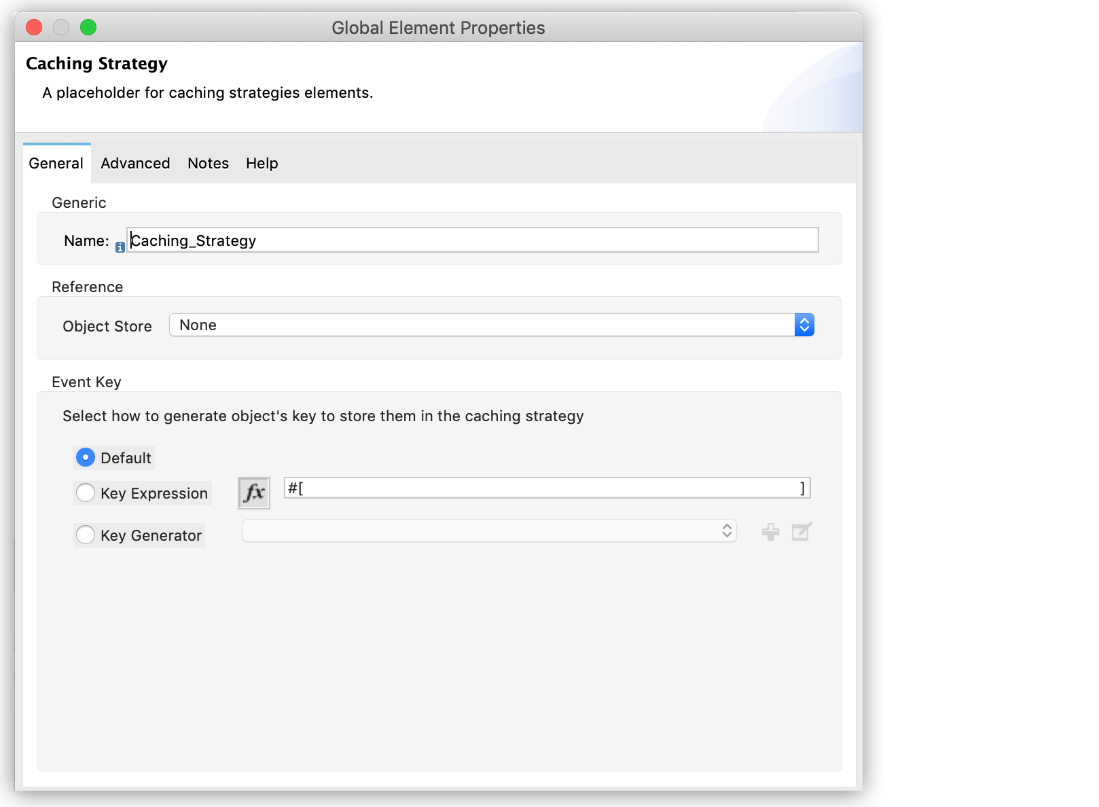
Task: Click inside the Caching_Strategy name field
Action: [x=471, y=240]
